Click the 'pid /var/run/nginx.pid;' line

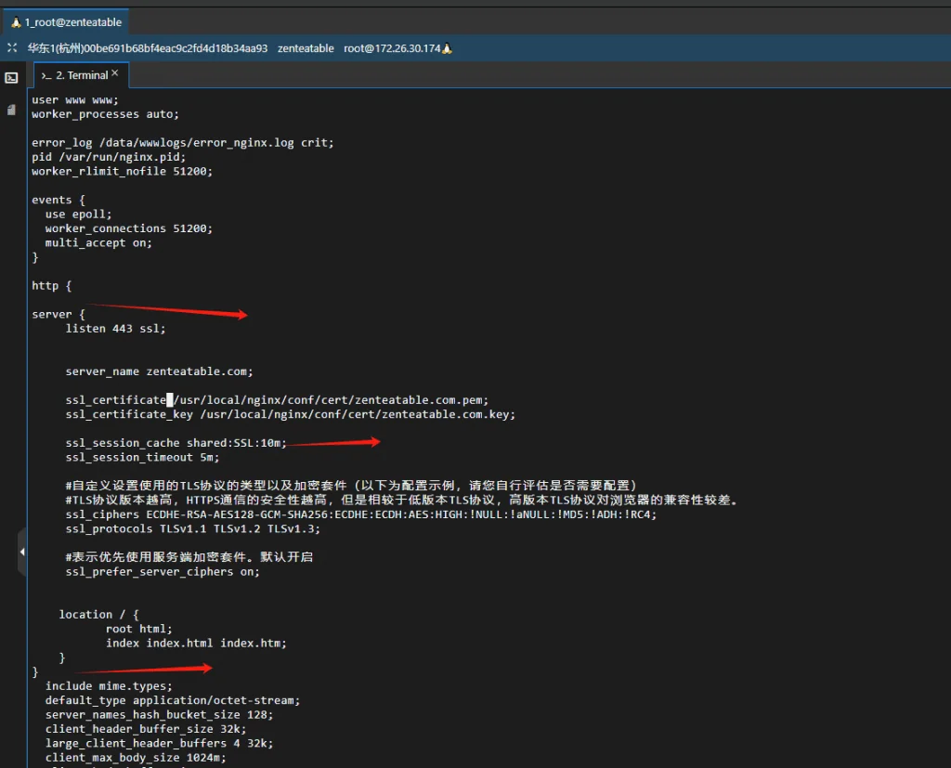click(x=109, y=157)
